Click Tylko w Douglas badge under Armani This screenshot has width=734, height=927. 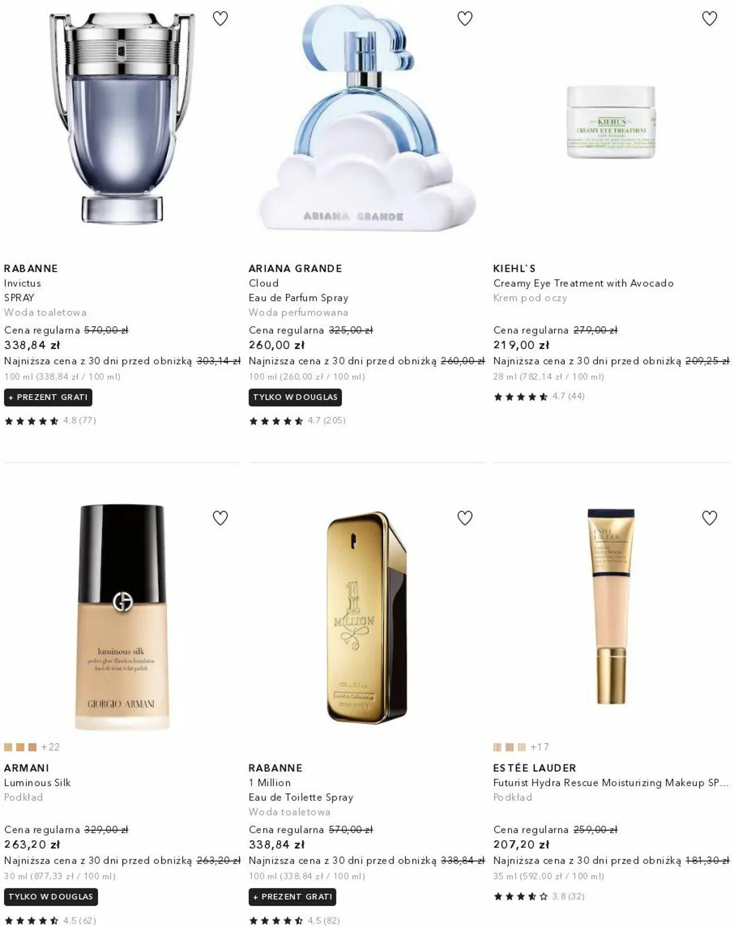[x=51, y=896]
